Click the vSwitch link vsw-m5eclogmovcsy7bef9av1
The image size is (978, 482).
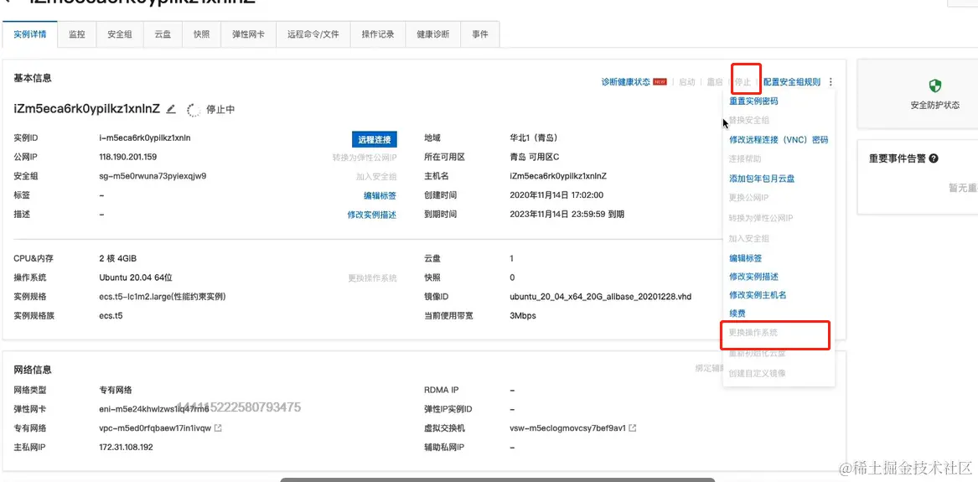(567, 428)
